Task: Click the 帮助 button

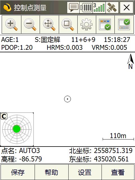Action: coord(51,172)
